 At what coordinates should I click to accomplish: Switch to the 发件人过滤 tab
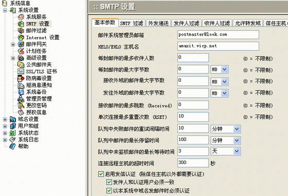pos(186,23)
